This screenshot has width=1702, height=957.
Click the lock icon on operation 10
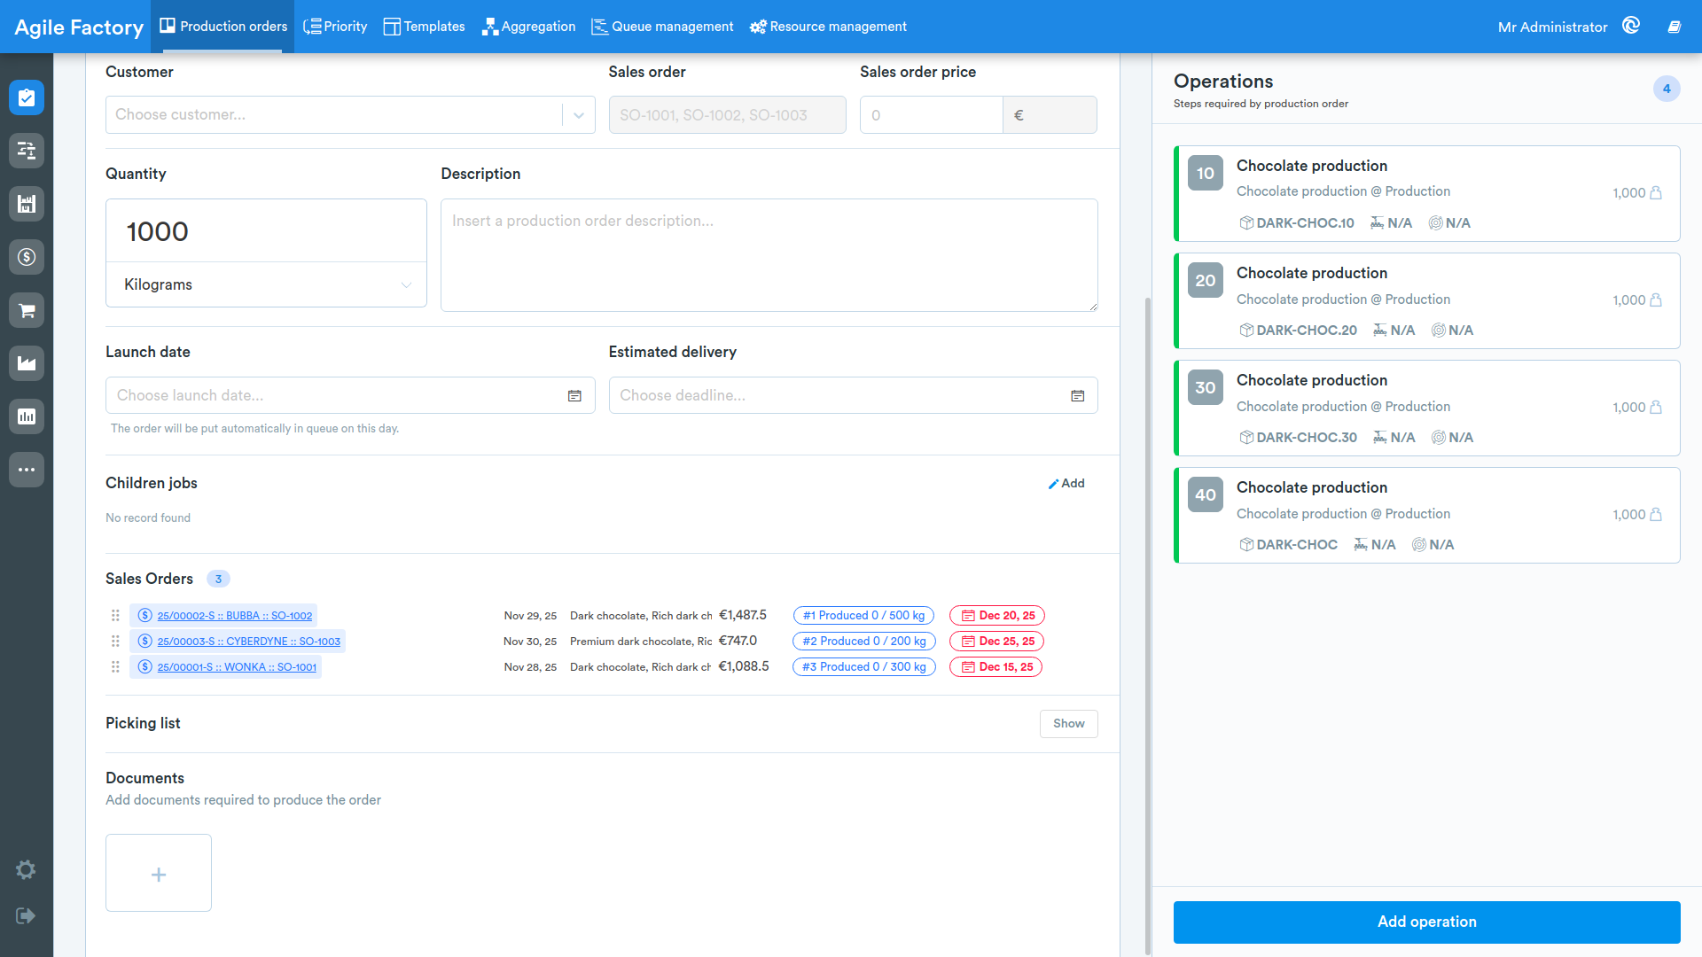click(x=1655, y=192)
